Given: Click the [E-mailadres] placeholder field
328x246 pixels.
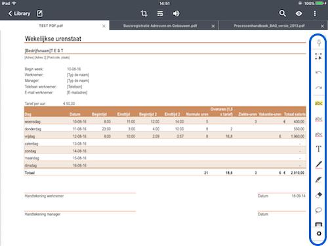Looking at the screenshot, I should (x=77, y=92).
